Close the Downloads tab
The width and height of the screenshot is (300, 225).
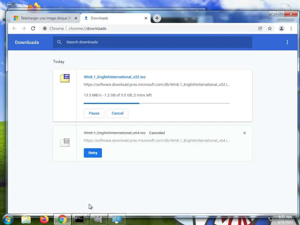pos(146,18)
